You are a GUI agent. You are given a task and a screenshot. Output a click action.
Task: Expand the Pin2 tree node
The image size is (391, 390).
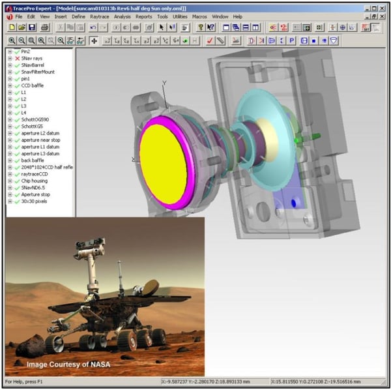pos(10,52)
